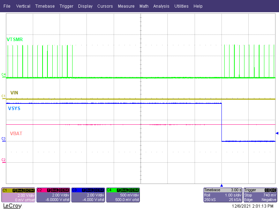
Task: Open the Analysis menu
Action: point(161,6)
